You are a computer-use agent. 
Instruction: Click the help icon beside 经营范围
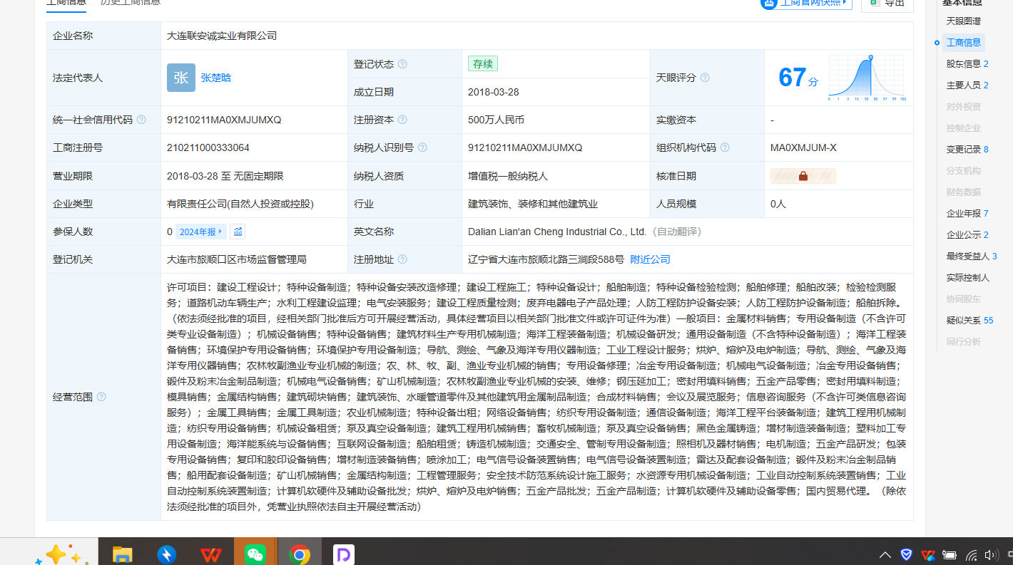coord(101,397)
